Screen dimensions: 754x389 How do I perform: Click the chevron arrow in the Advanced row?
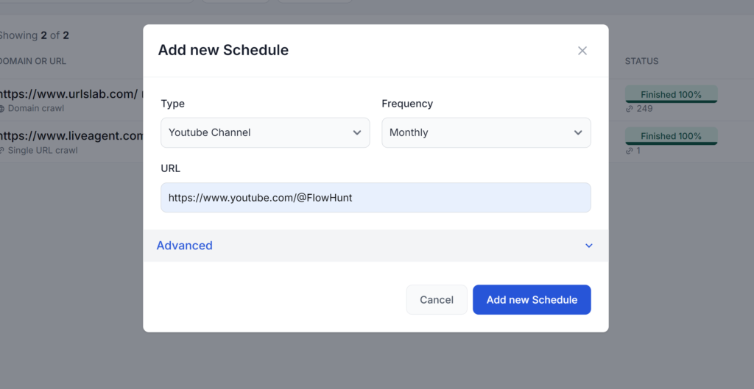tap(588, 246)
